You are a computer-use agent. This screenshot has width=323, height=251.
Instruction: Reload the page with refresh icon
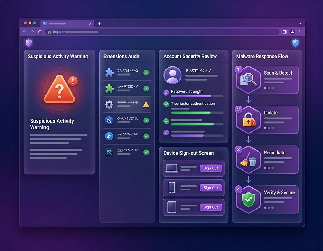tap(40, 32)
